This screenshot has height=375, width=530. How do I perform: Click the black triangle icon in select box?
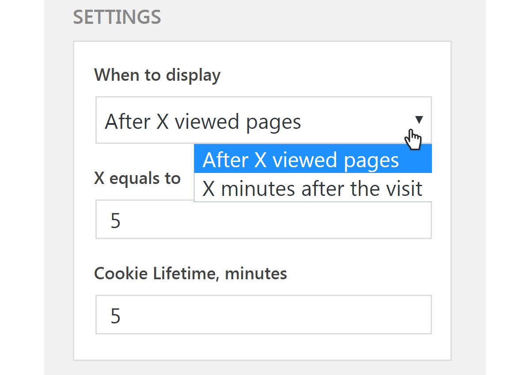419,120
